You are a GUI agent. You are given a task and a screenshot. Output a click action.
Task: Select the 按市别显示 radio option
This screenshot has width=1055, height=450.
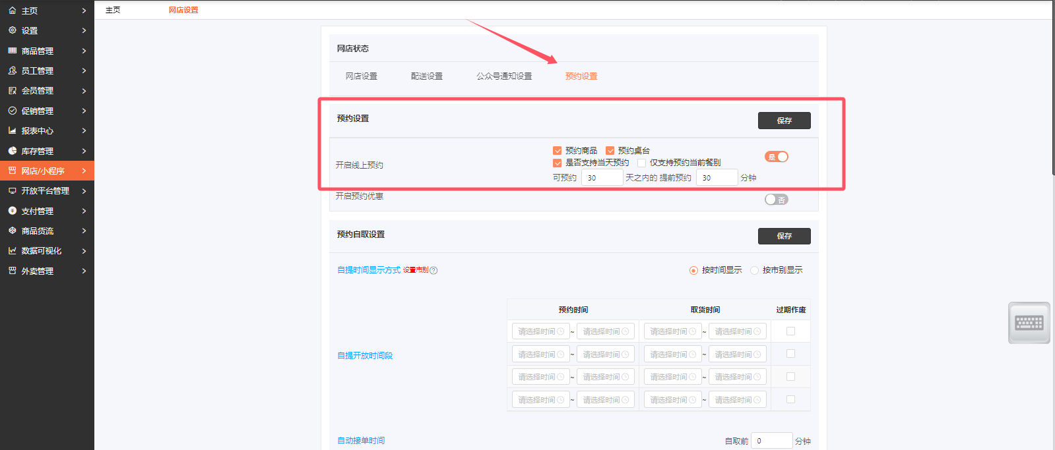coord(754,270)
